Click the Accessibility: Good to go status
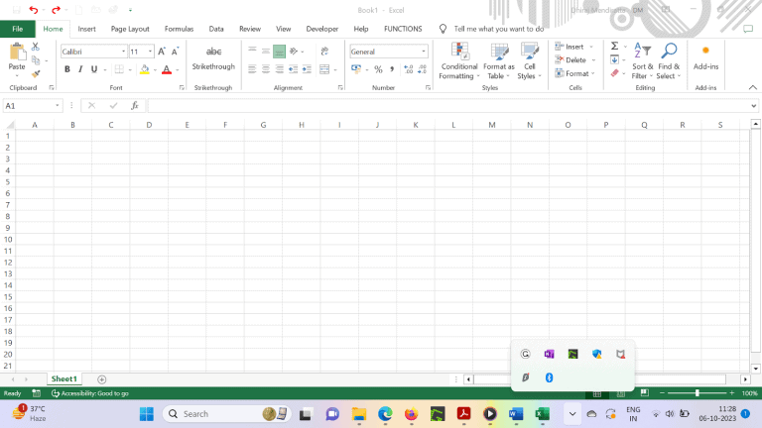This screenshot has height=428, width=762. 90,393
